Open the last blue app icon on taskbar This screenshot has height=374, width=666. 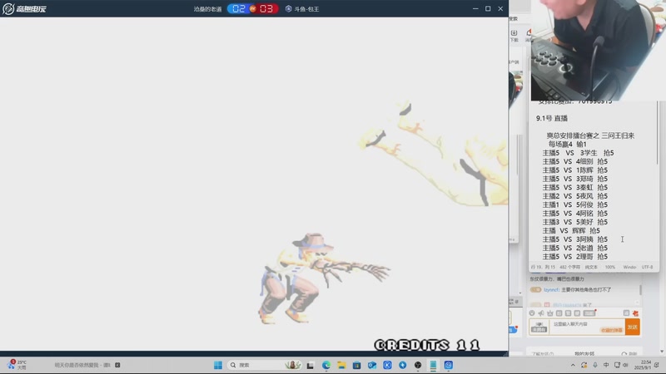(449, 365)
